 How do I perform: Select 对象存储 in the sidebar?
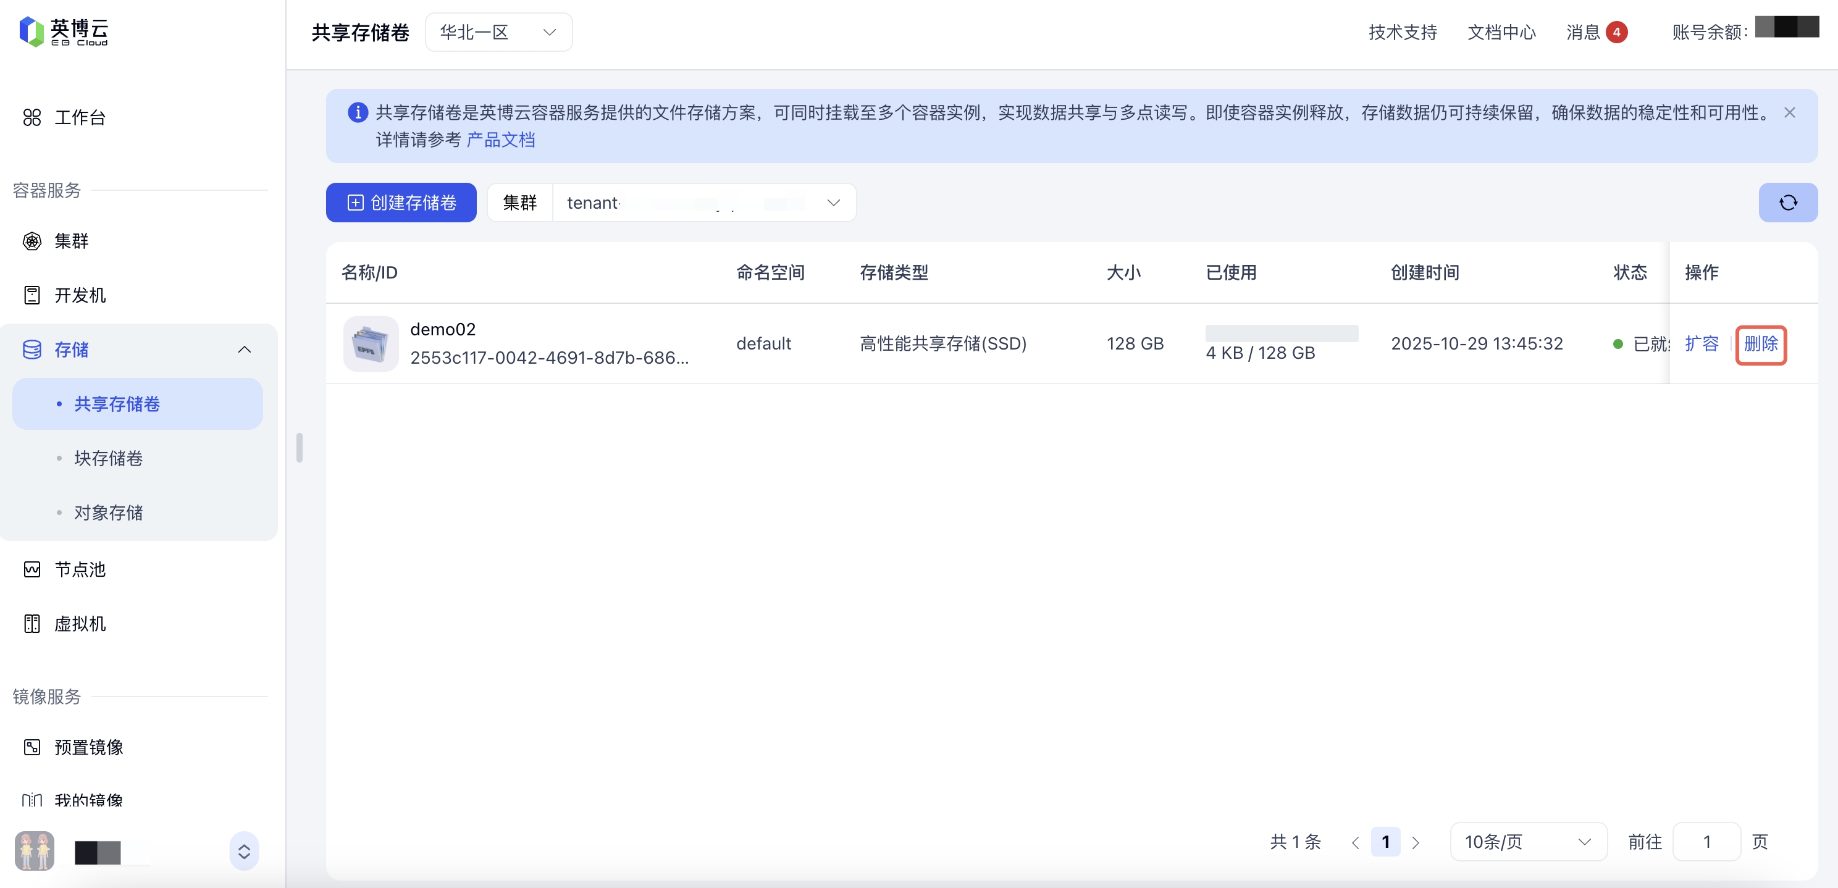109,512
